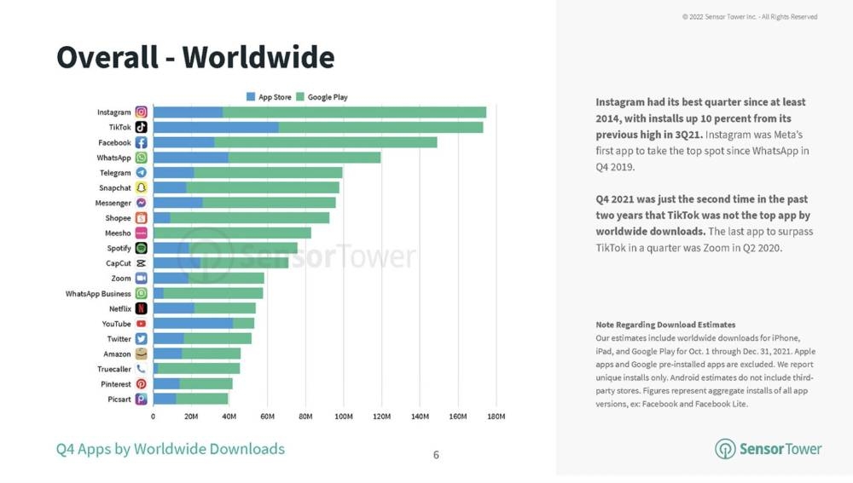Screen dimensions: 853x483
Task: Click the CapCut row label
Action: click(118, 263)
